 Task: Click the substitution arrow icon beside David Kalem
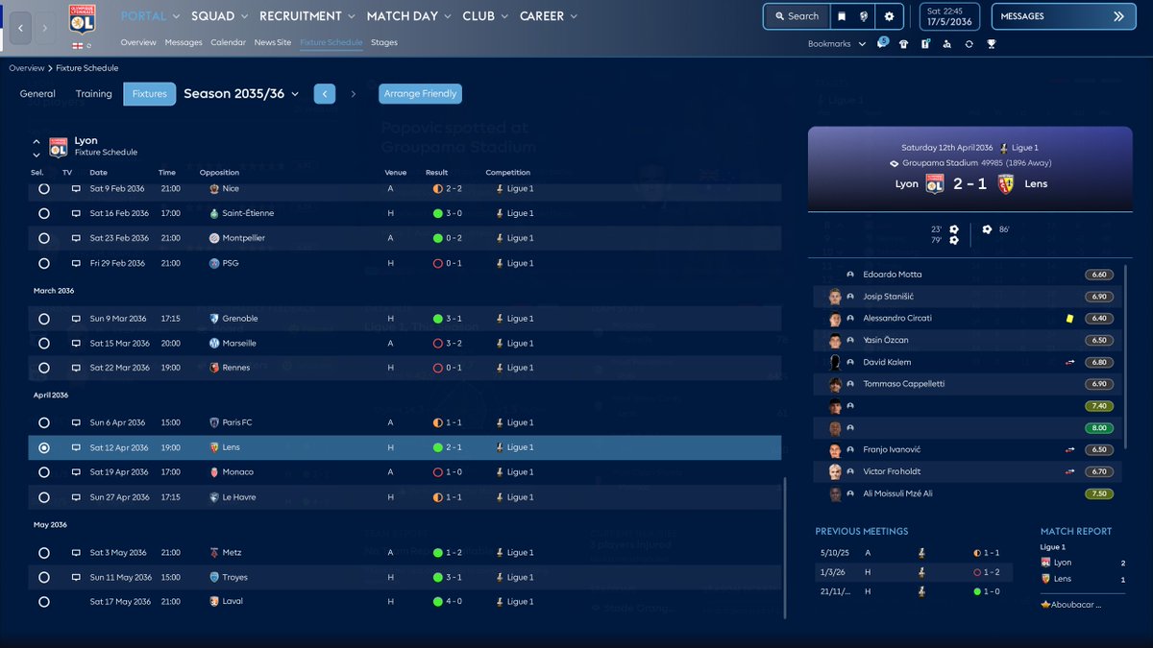(x=1069, y=362)
